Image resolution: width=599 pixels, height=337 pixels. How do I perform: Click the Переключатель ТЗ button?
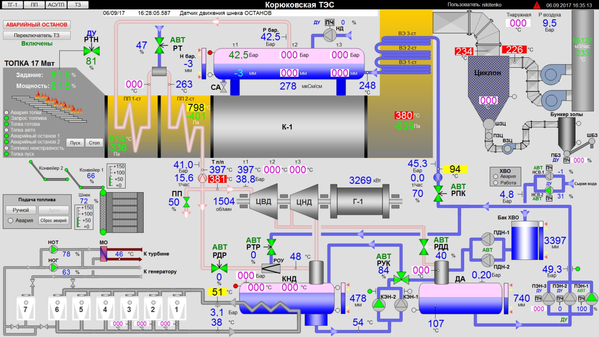point(36,35)
